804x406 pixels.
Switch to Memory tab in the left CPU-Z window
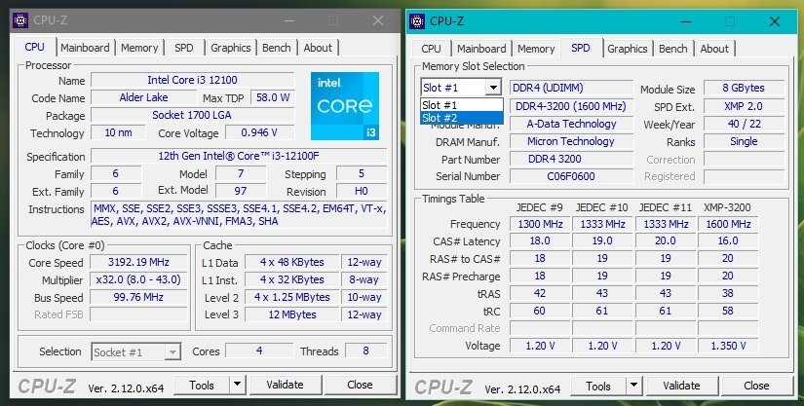(139, 48)
